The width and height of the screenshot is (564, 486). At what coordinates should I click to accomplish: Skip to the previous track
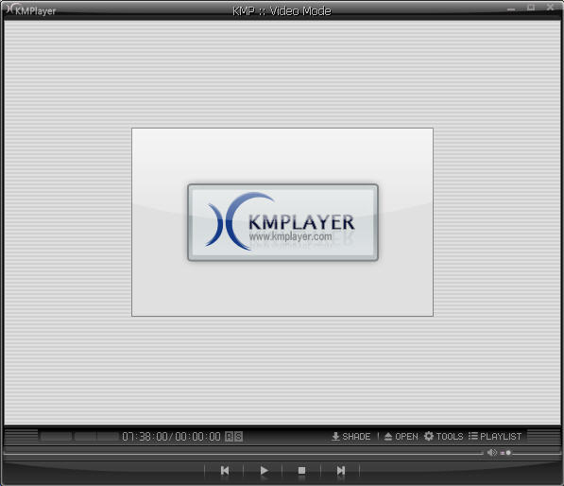click(225, 470)
